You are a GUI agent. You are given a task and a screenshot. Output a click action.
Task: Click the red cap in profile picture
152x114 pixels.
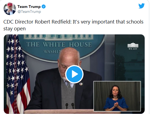coord(10,4)
